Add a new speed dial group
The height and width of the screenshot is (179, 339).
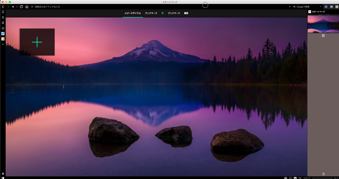click(163, 13)
